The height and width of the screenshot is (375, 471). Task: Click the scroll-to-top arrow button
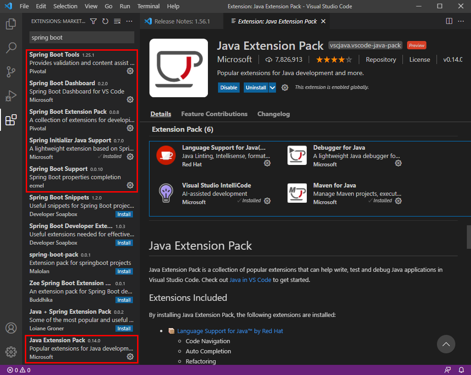coord(446,344)
